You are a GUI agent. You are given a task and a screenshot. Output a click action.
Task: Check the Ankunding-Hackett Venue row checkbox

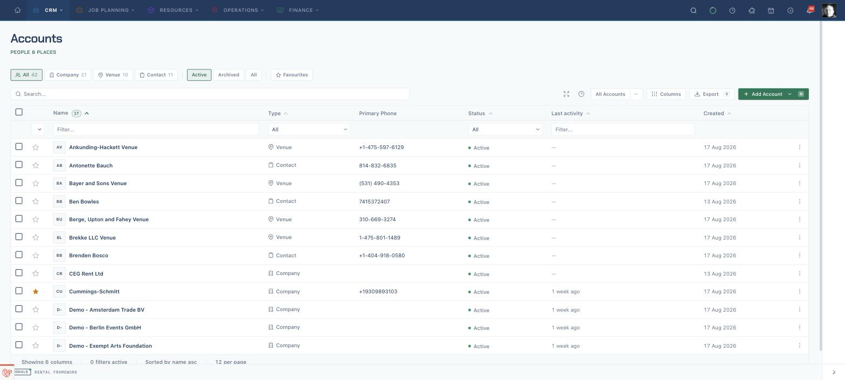19,146
